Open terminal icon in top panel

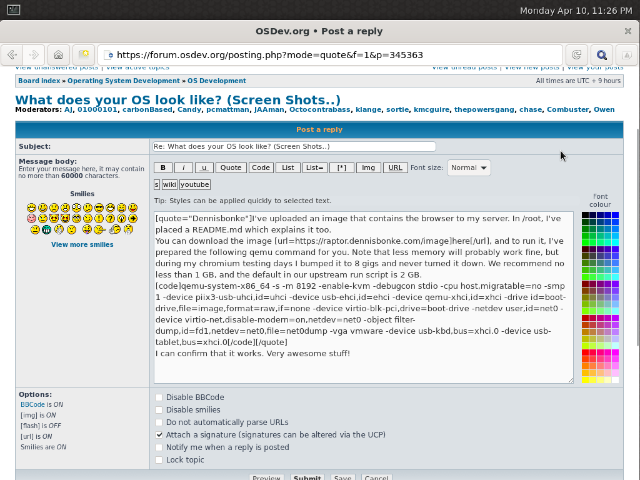point(14,10)
